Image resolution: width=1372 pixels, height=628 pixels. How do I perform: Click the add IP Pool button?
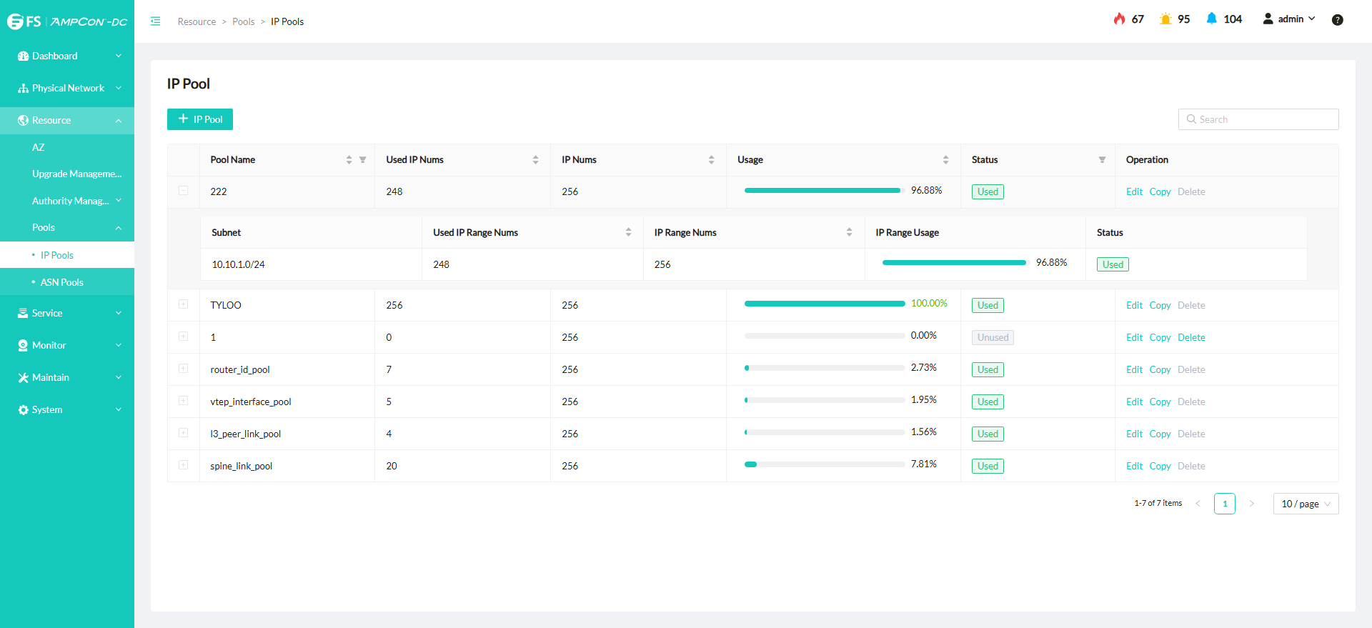pos(200,119)
